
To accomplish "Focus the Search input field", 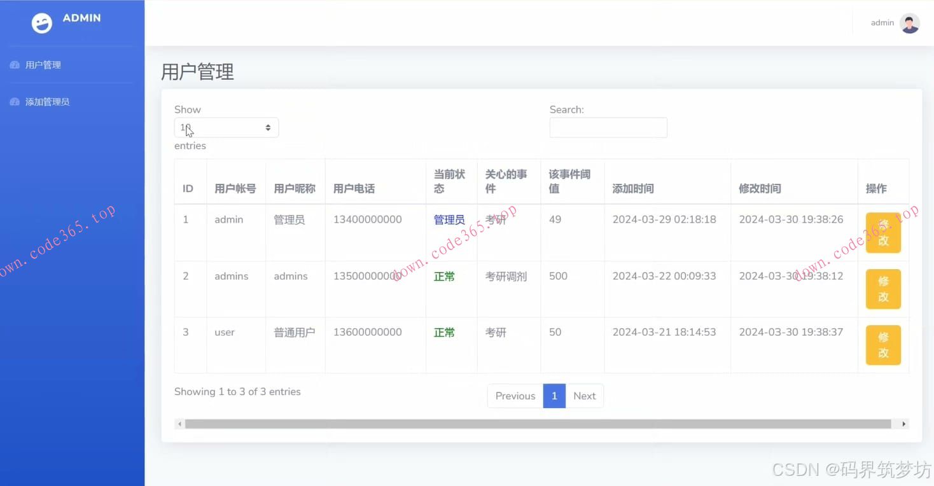I will coord(608,128).
